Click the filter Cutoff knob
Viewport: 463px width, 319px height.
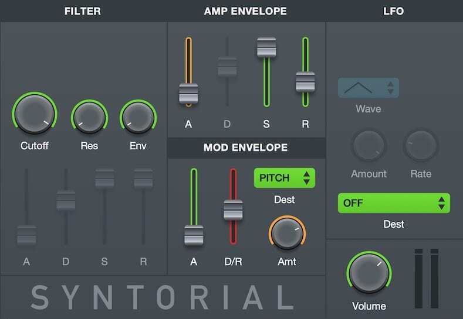click(35, 114)
